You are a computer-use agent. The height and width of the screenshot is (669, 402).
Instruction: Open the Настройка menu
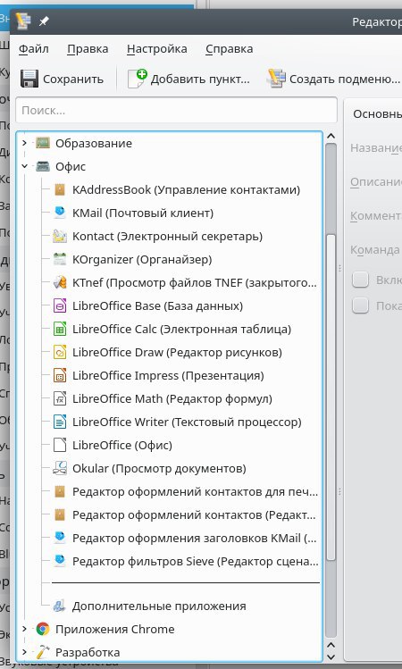pyautogui.click(x=156, y=48)
